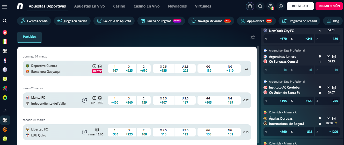The height and width of the screenshot is (145, 344).
Task: Open Eventos del día shortcut
Action: [34, 21]
